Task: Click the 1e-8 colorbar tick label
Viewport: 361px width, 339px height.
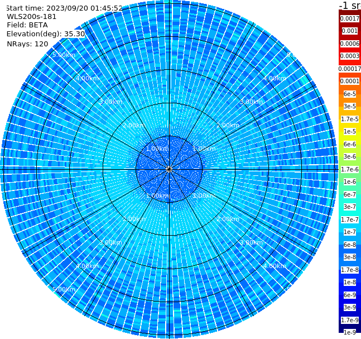Action: pos(350,282)
